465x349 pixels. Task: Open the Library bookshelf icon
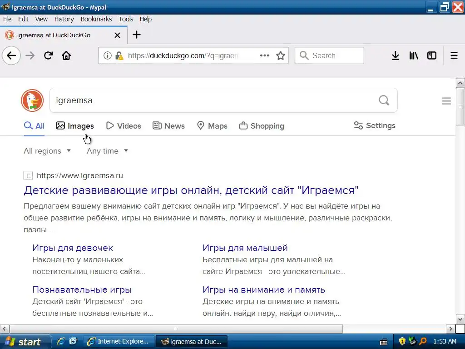coord(414,55)
